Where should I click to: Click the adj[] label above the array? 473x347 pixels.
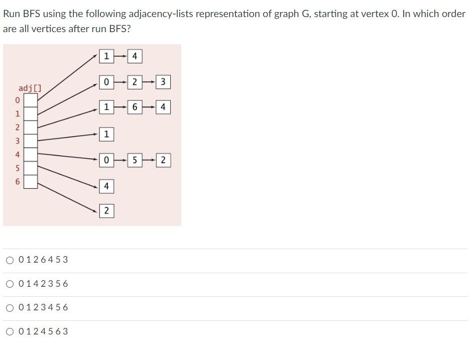point(30,88)
